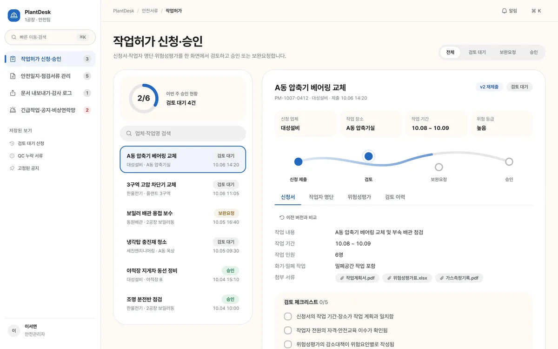Open 문서 내보내기·감사 로그 in sidebar

point(50,93)
